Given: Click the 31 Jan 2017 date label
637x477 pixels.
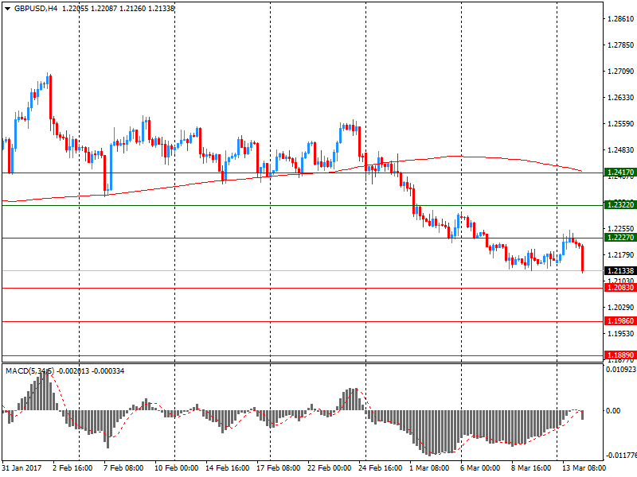Looking at the screenshot, I should [x=21, y=468].
